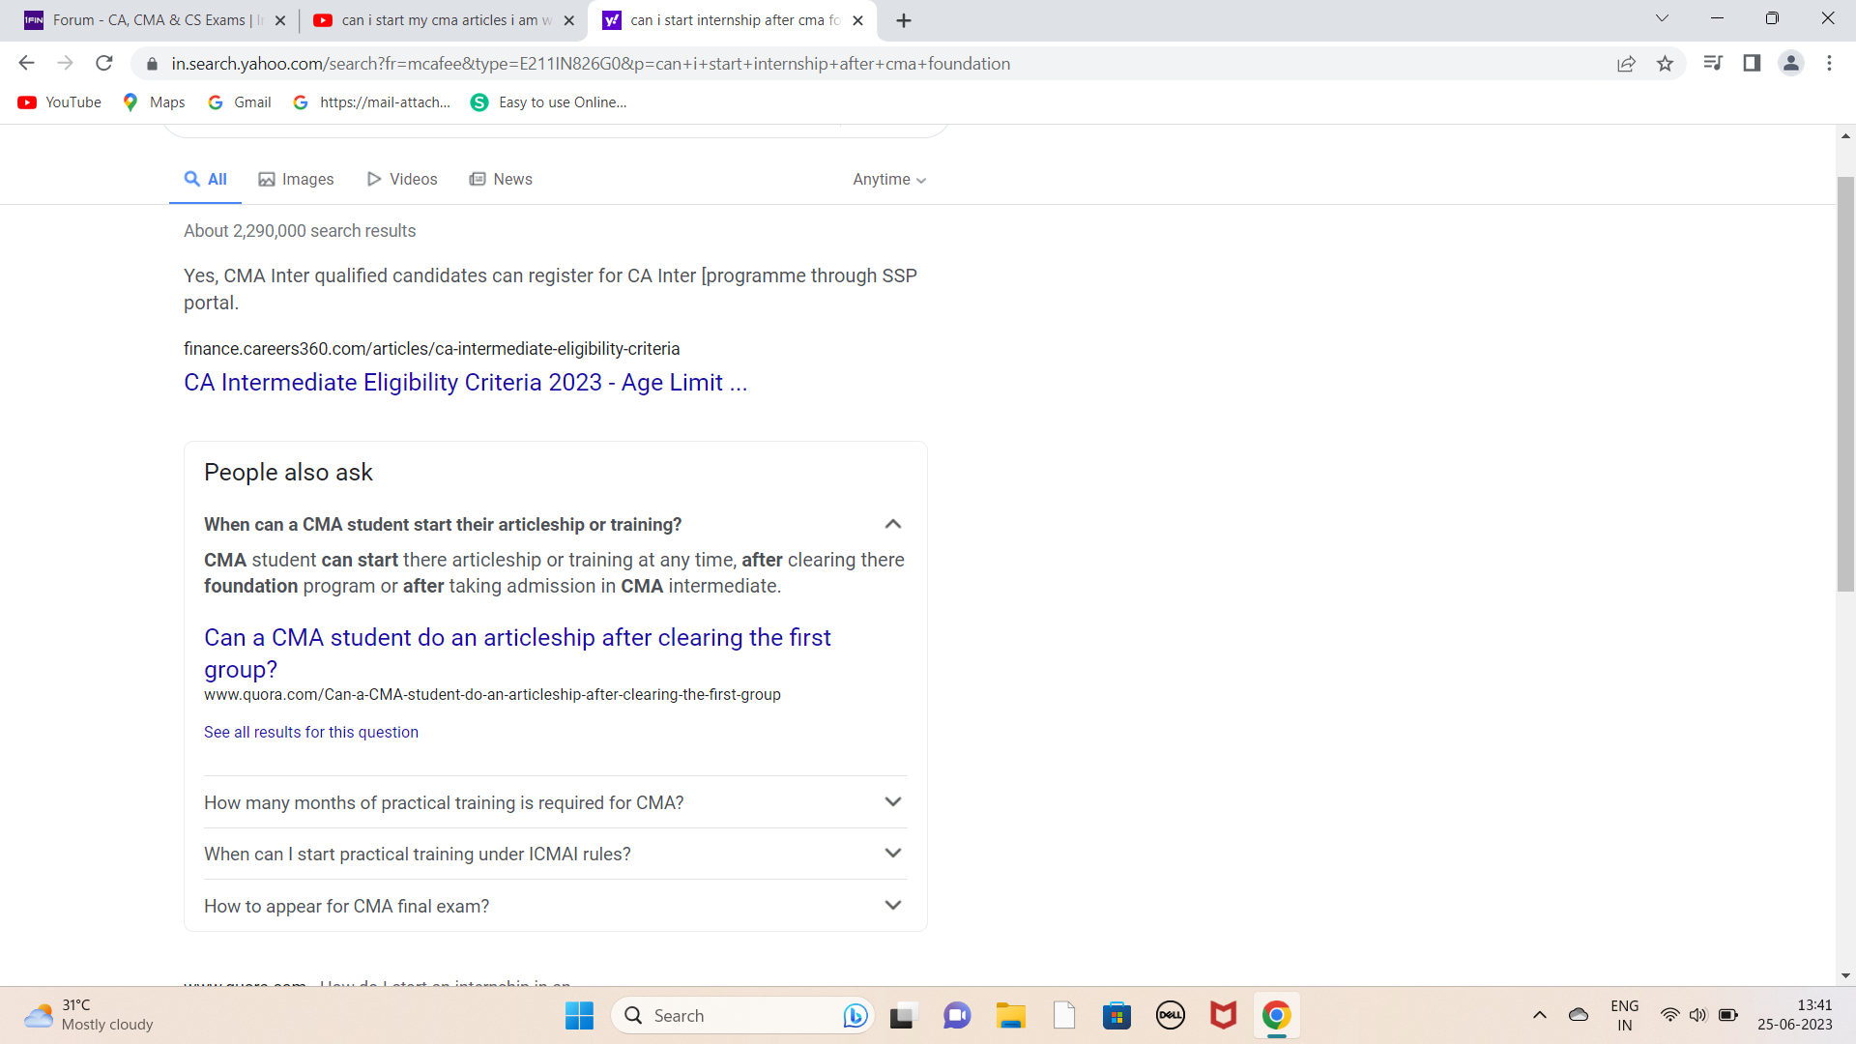The width and height of the screenshot is (1856, 1044).
Task: Open the Chrome profile avatar icon
Action: tap(1790, 64)
